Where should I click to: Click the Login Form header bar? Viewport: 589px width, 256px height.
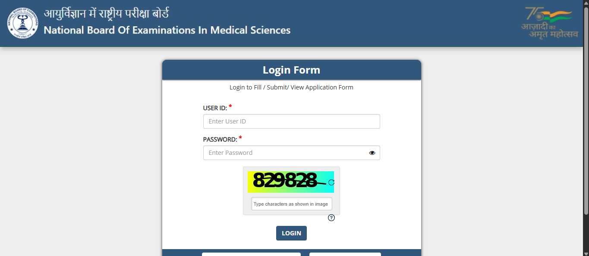(x=291, y=70)
